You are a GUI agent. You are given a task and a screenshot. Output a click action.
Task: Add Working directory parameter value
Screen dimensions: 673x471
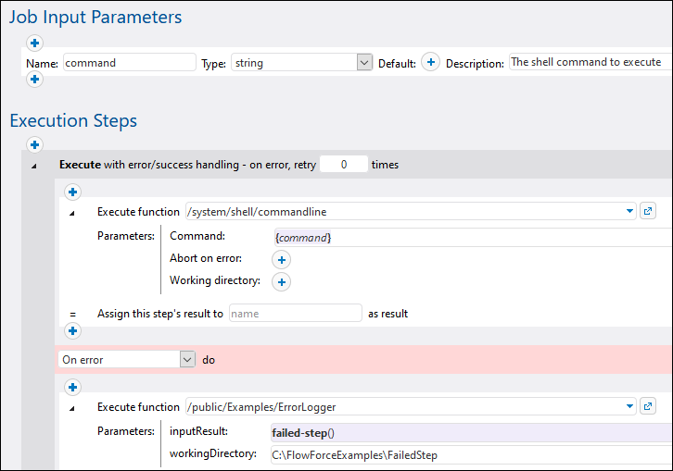(283, 281)
